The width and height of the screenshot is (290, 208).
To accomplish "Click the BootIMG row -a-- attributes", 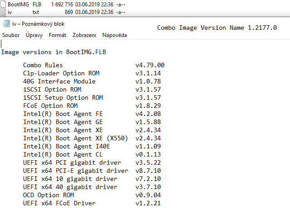I will coord(121,4).
